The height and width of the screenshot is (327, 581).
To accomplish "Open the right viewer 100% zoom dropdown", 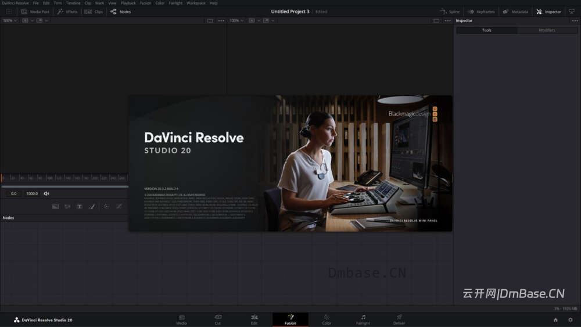I will click(x=236, y=20).
